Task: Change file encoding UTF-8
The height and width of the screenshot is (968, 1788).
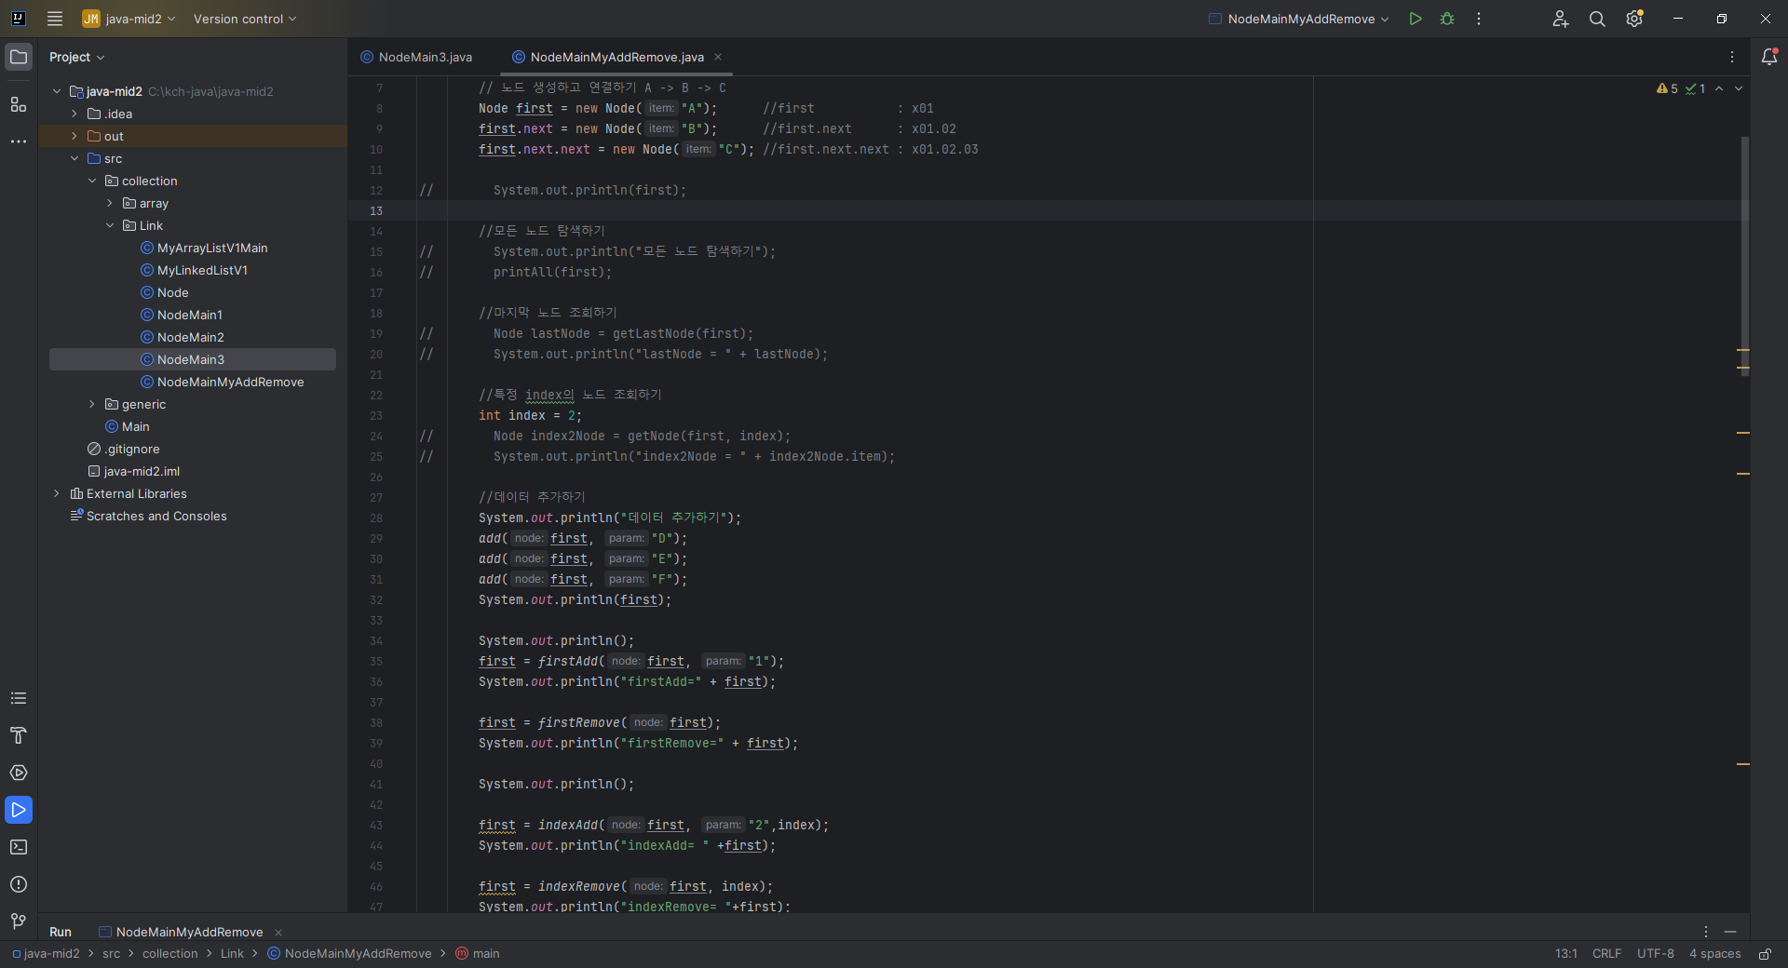Action: (1655, 954)
